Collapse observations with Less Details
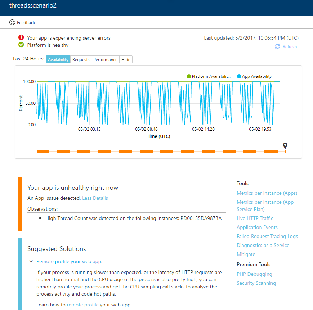This screenshot has height=310, width=313. (x=95, y=198)
